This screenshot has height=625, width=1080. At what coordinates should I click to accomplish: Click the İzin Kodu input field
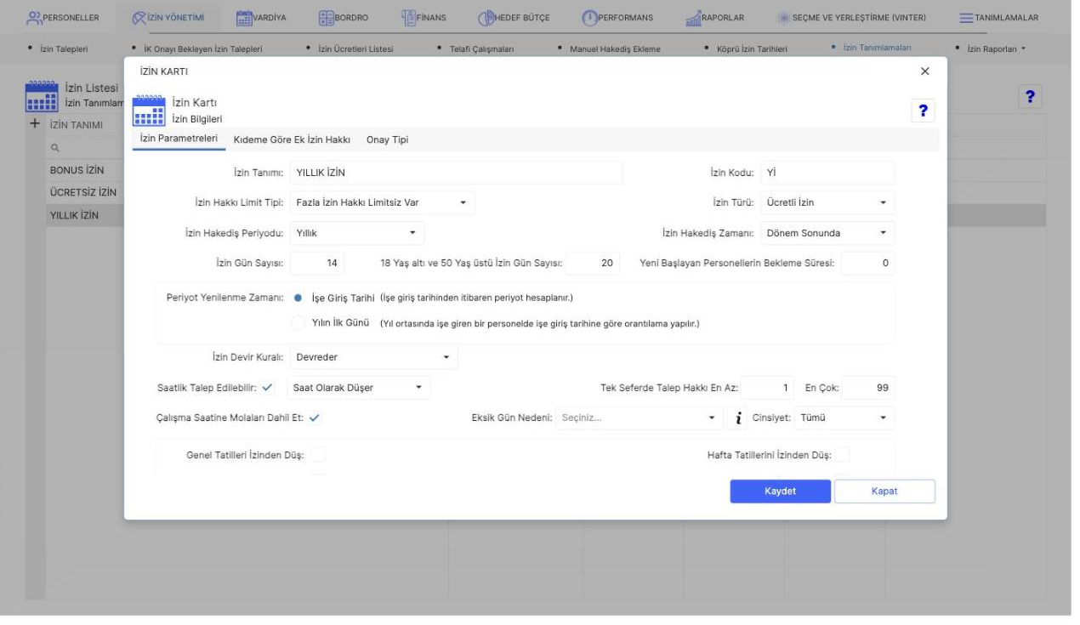pos(827,173)
